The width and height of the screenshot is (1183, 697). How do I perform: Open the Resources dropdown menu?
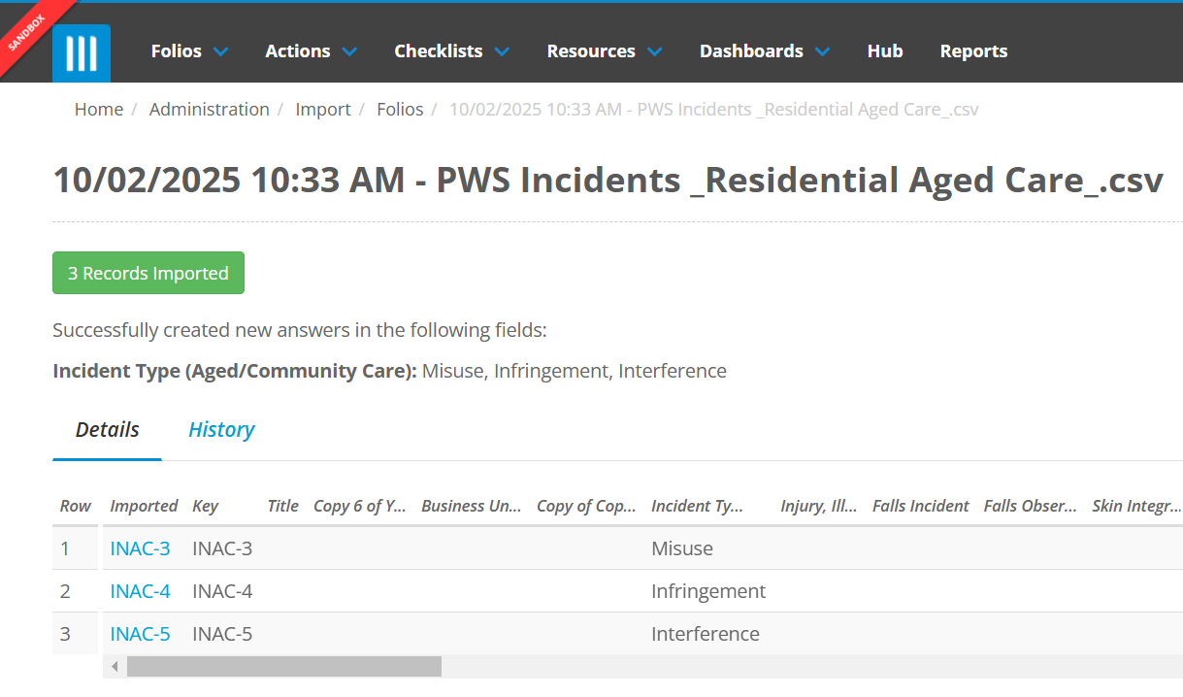coord(604,51)
